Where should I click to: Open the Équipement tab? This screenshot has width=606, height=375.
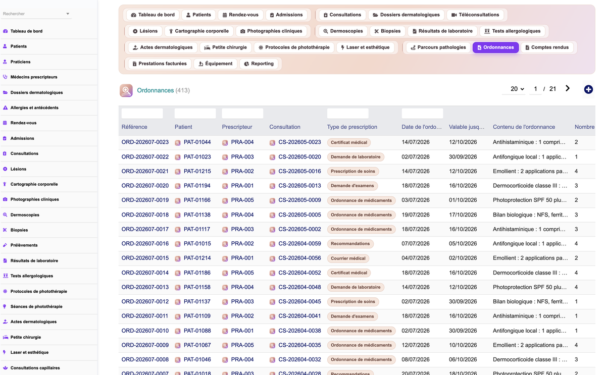pos(215,64)
